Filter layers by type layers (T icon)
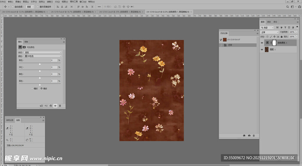This screenshot has height=166, width=302. (x=285, y=27)
